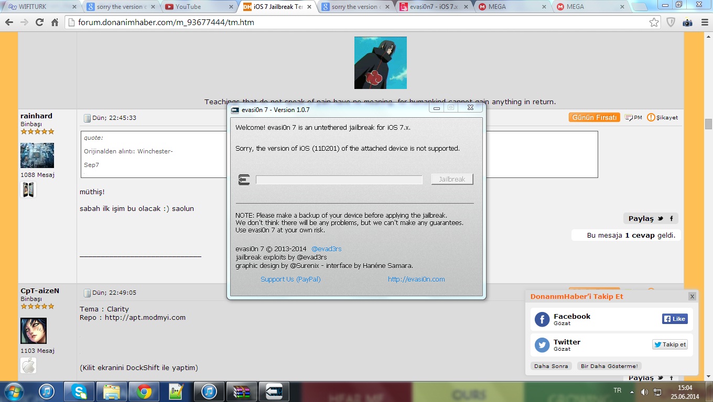The image size is (713, 402).
Task: Close the YouTube tab
Action: (x=231, y=7)
